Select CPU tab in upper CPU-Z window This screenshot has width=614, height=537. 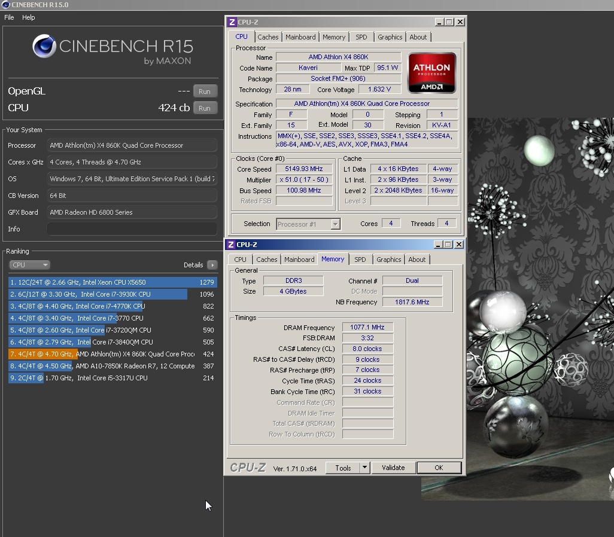241,36
